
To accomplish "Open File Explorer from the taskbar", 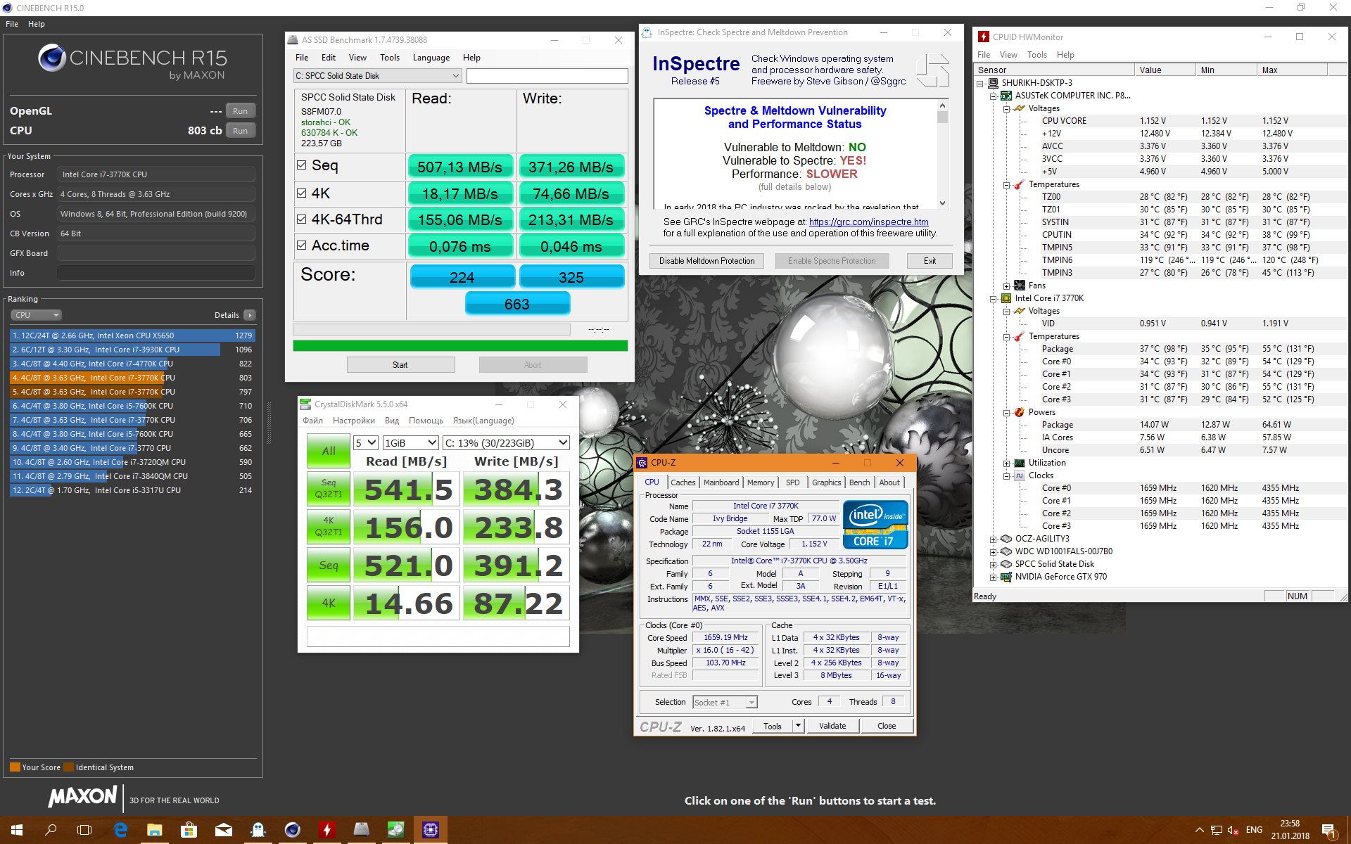I will coord(155,830).
